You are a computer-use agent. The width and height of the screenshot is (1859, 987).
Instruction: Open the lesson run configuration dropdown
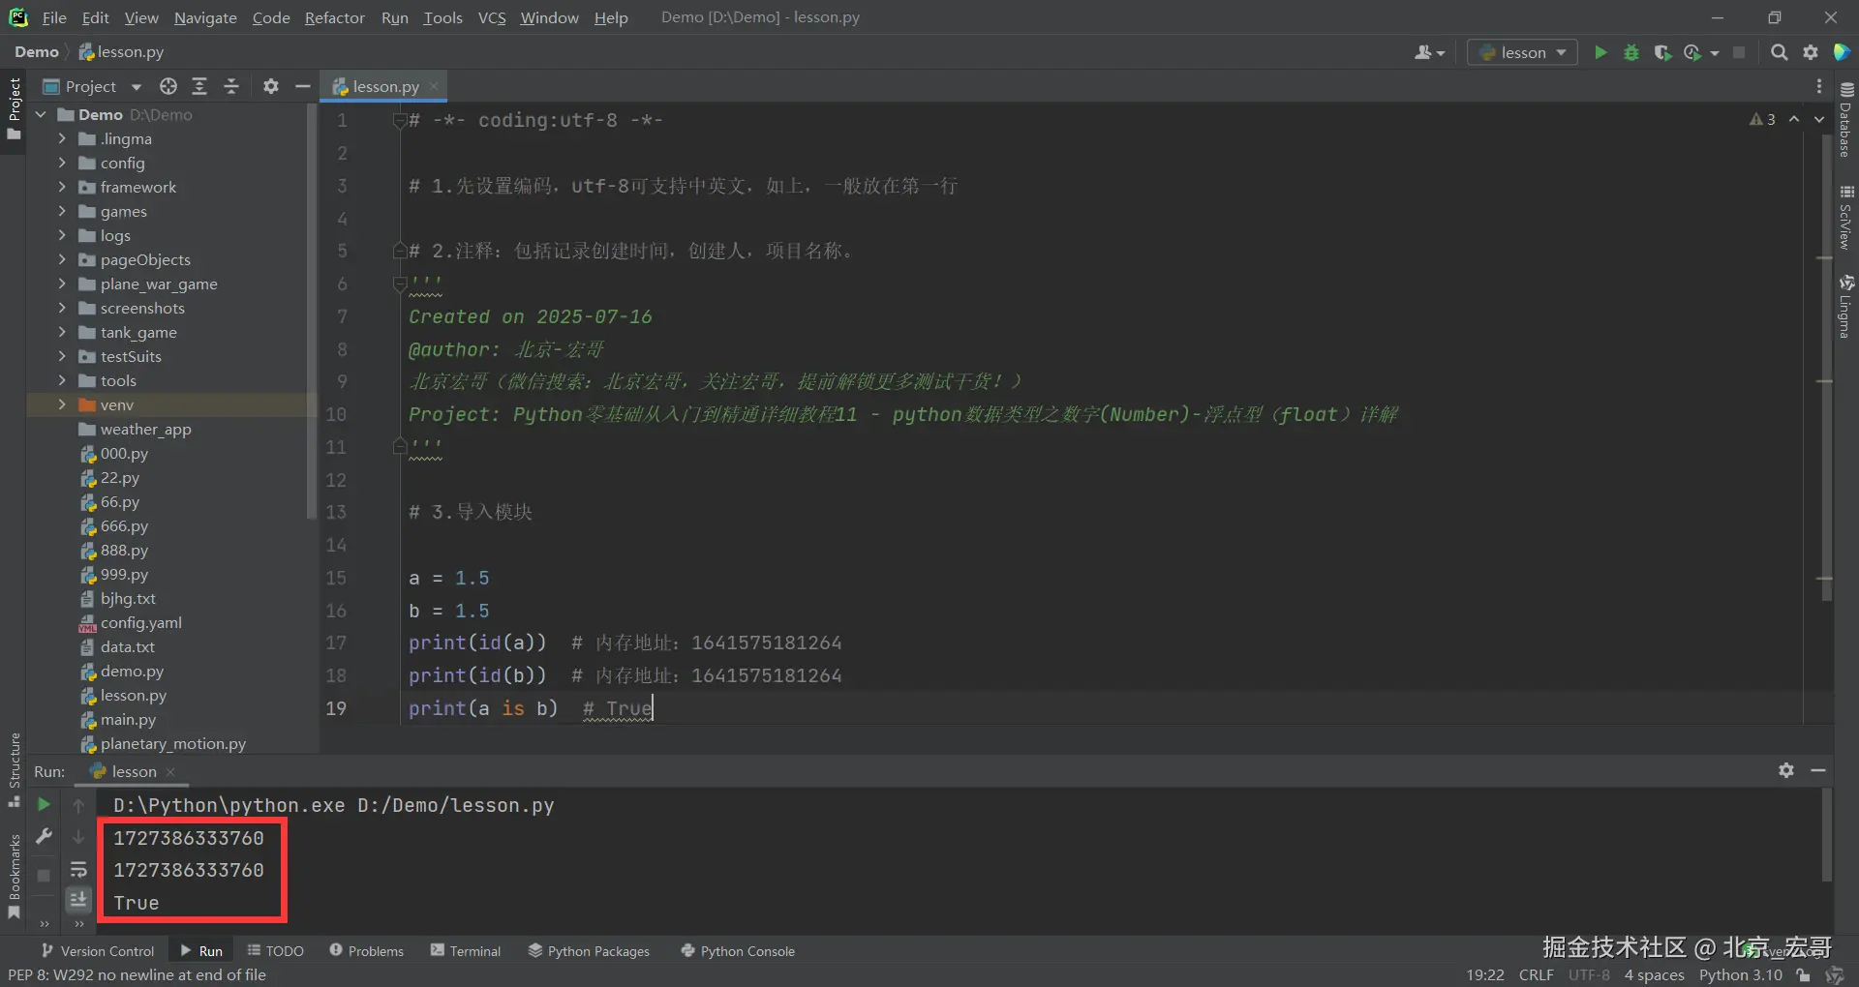(1522, 52)
